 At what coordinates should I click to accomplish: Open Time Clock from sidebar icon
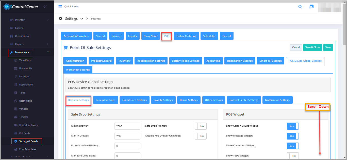[x=16, y=60]
